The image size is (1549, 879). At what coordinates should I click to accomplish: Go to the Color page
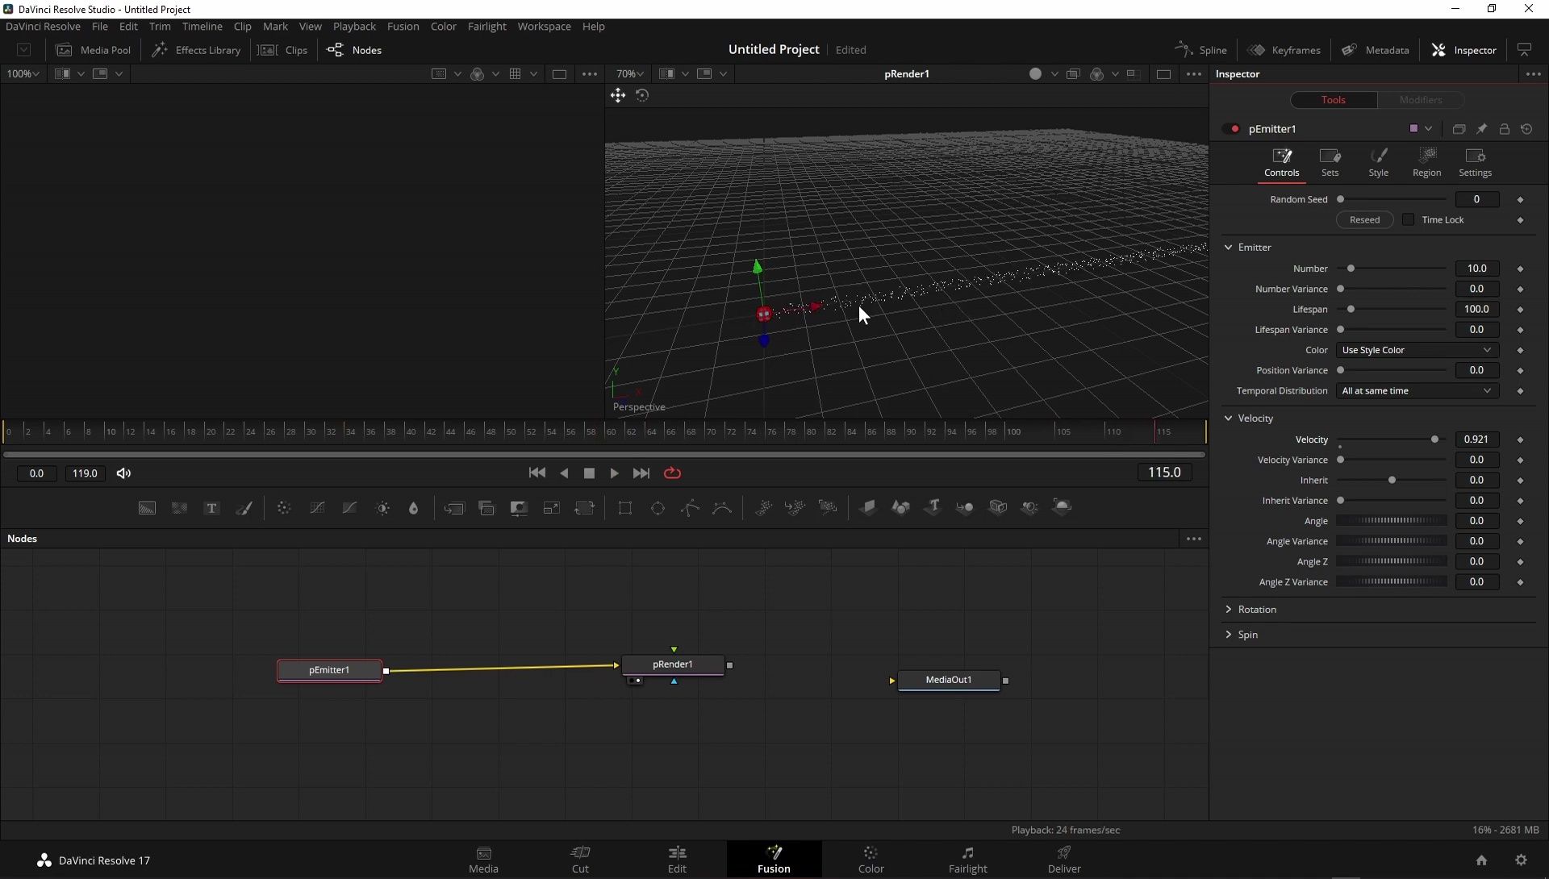click(871, 860)
